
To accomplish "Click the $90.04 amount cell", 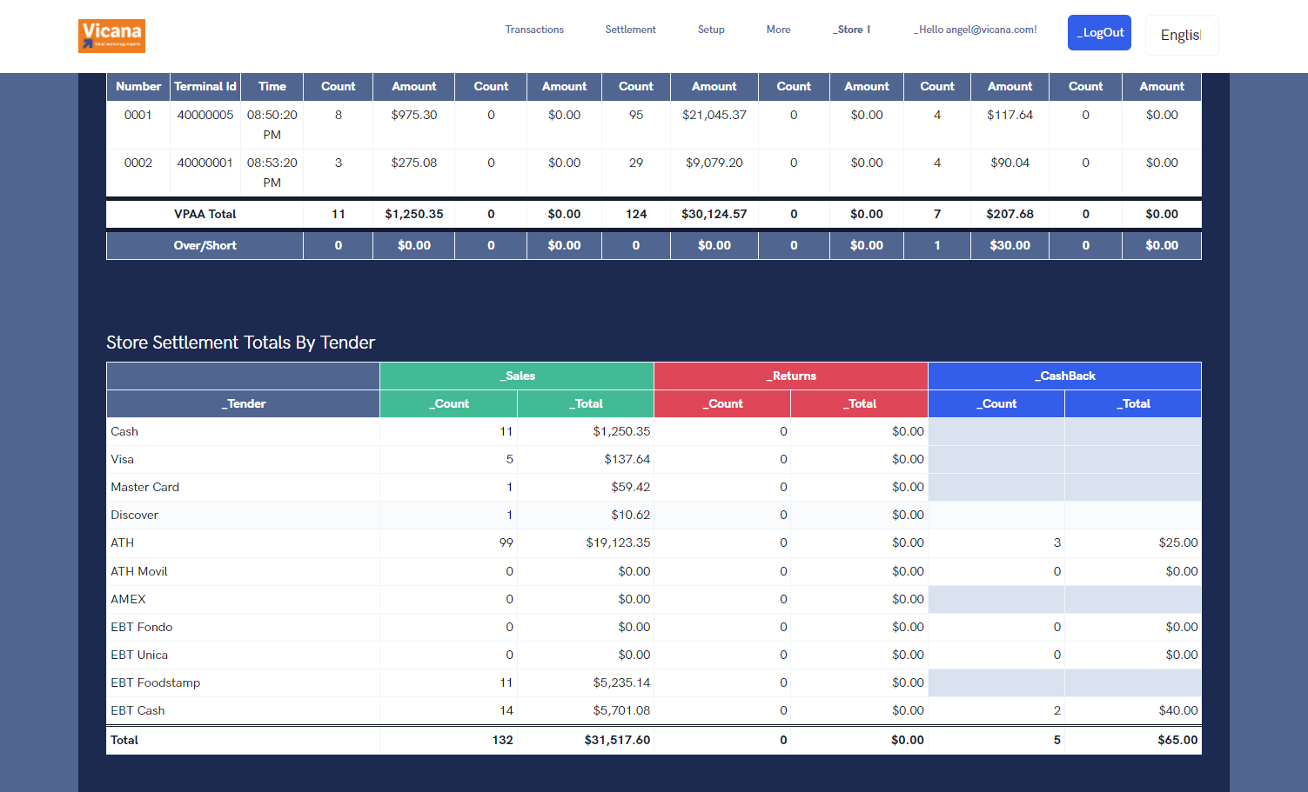I will point(1010,163).
